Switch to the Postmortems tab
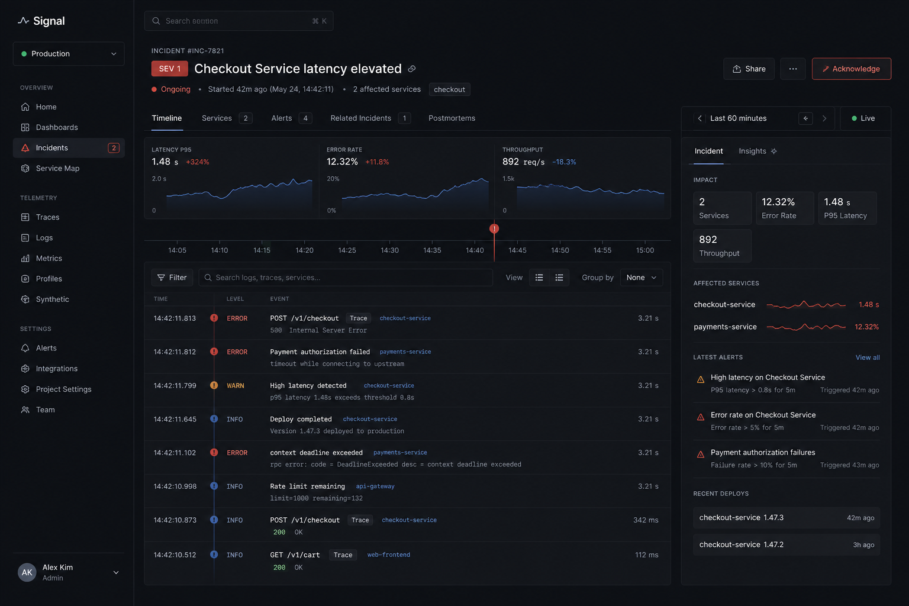The image size is (909, 606). [x=452, y=118]
